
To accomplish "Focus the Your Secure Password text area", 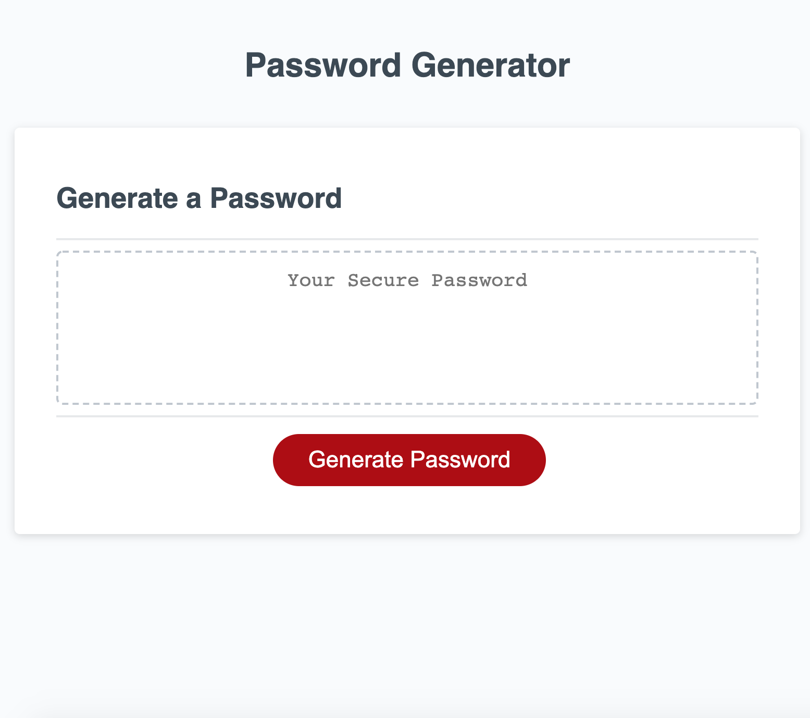I will 407,327.
